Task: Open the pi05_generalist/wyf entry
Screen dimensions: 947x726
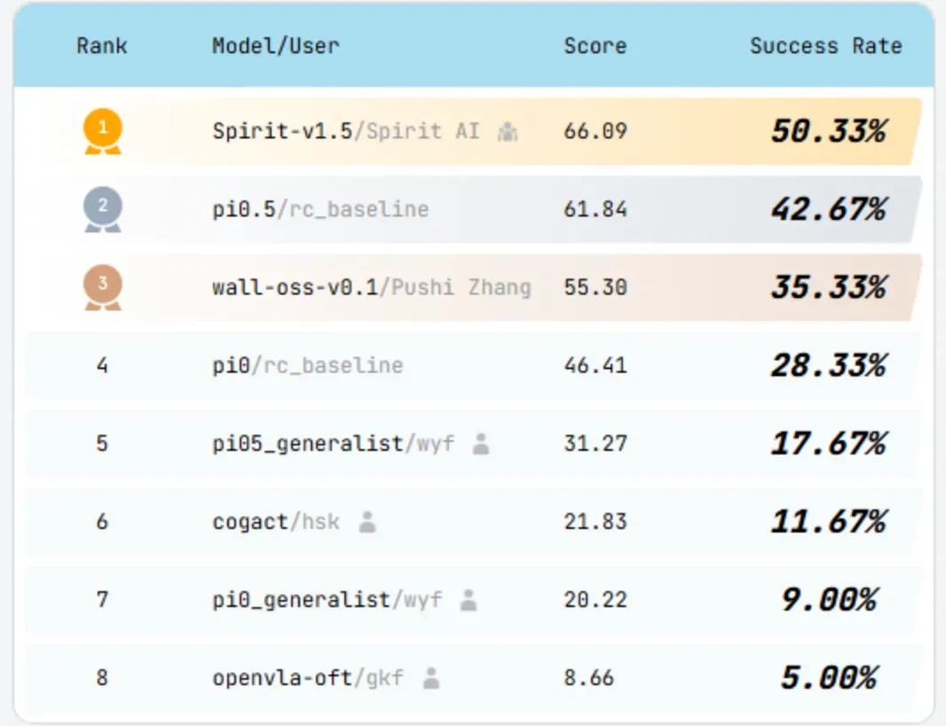Action: point(334,444)
